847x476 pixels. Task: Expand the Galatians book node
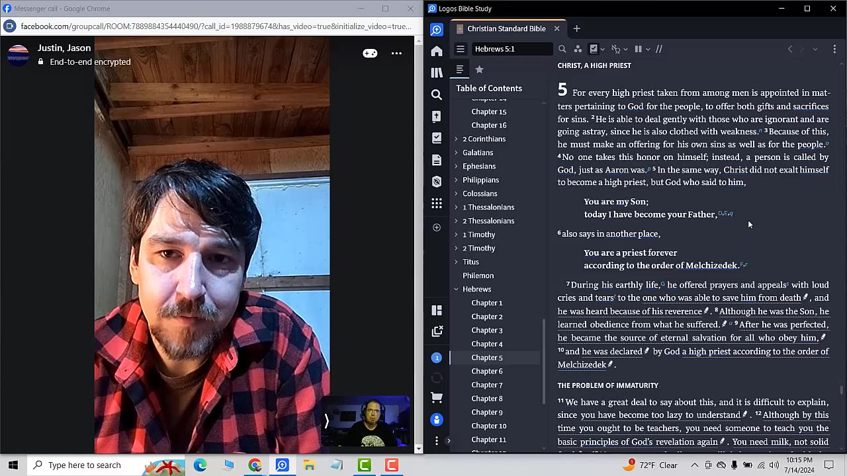pos(456,153)
